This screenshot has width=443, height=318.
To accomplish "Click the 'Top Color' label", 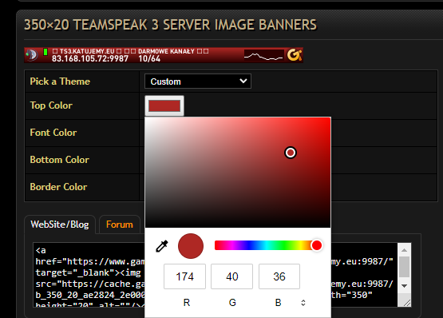I will 51,105.
